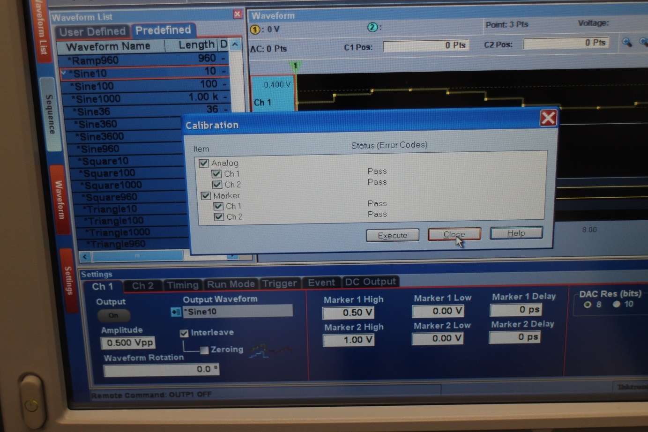This screenshot has height=432, width=648.
Task: Click the Waveform Rotation field
Action: (161, 370)
